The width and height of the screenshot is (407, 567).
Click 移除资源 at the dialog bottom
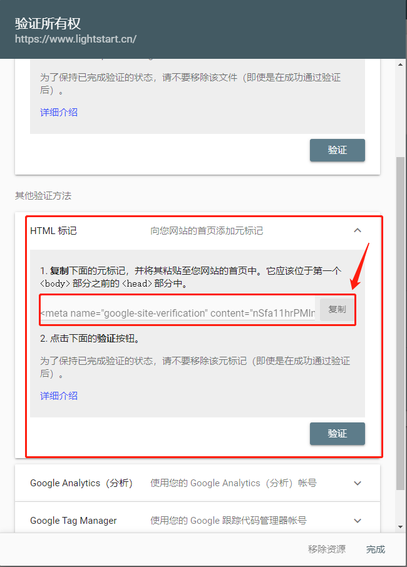[327, 549]
